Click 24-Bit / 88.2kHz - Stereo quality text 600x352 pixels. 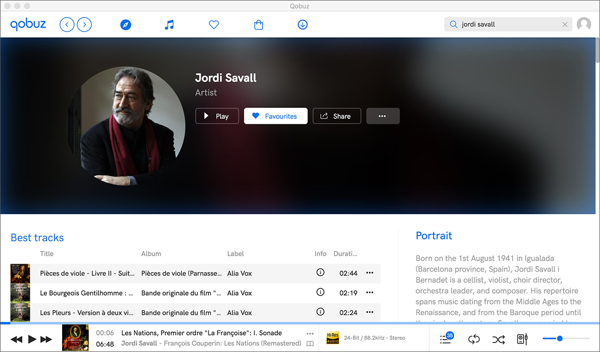tap(374, 338)
